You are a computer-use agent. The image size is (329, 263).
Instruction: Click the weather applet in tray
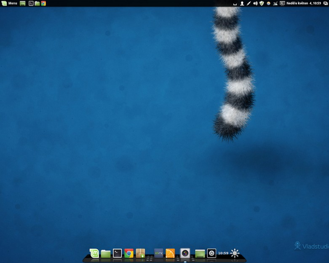click(268, 3)
